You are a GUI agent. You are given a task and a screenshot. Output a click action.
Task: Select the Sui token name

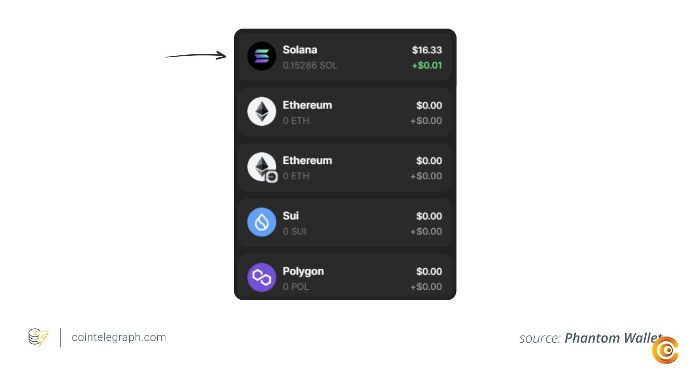coord(291,215)
